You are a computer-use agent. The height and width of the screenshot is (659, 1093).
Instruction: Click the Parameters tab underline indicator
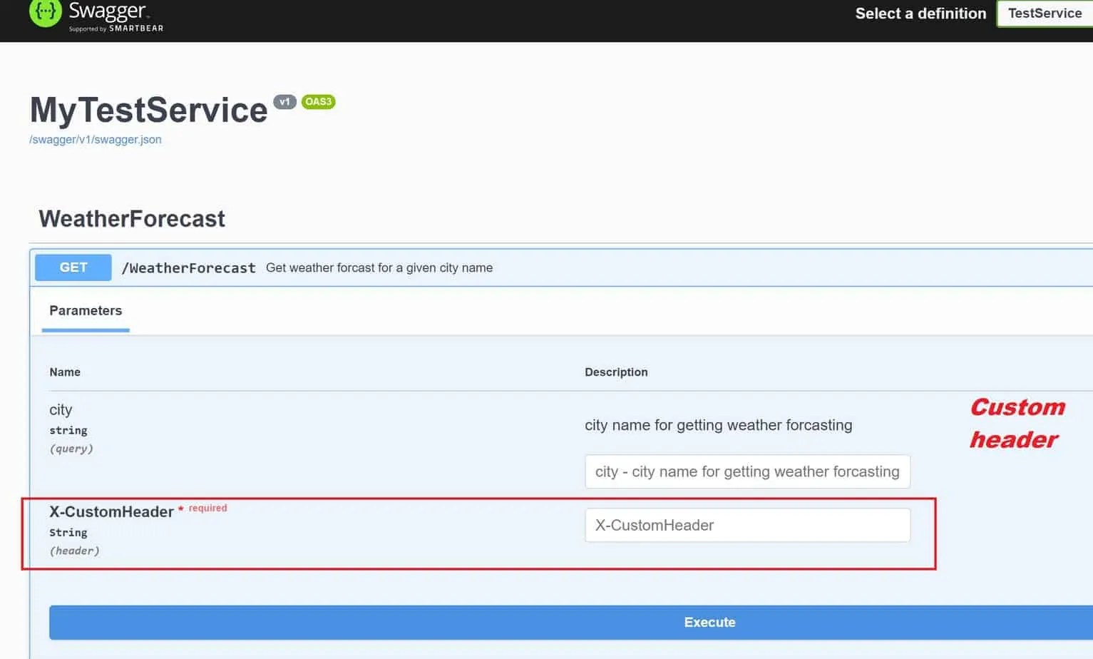tap(86, 331)
